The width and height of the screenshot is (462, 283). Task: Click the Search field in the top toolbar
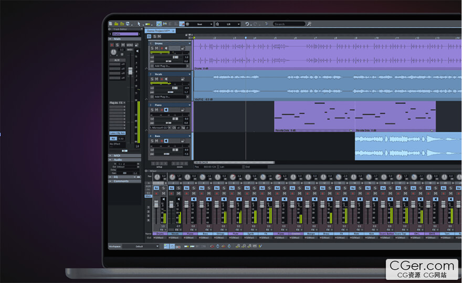click(x=289, y=24)
